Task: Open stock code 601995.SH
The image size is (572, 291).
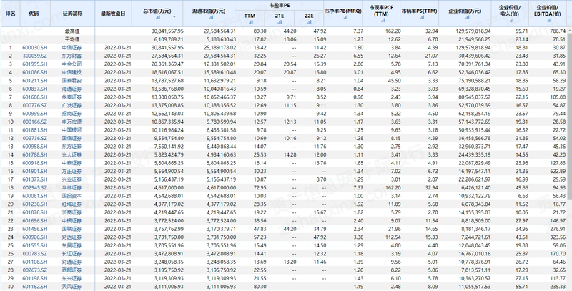Action: [x=34, y=64]
